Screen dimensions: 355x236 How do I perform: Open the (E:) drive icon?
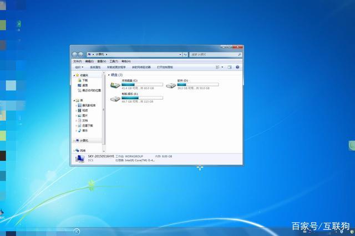coord(115,98)
